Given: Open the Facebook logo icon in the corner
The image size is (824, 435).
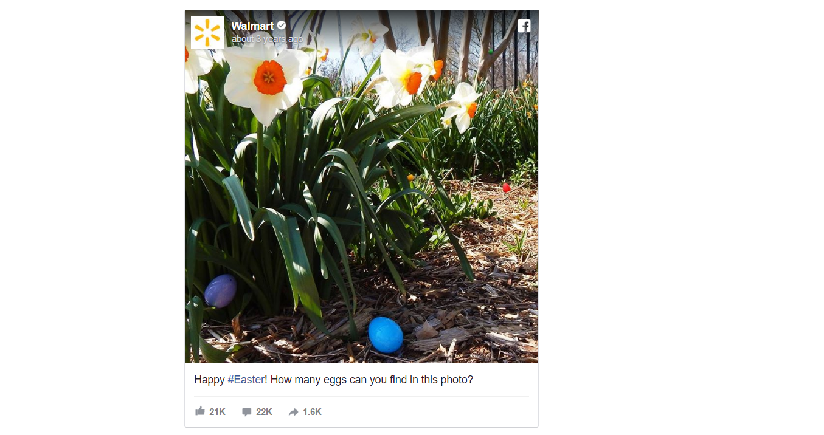Looking at the screenshot, I should (524, 26).
